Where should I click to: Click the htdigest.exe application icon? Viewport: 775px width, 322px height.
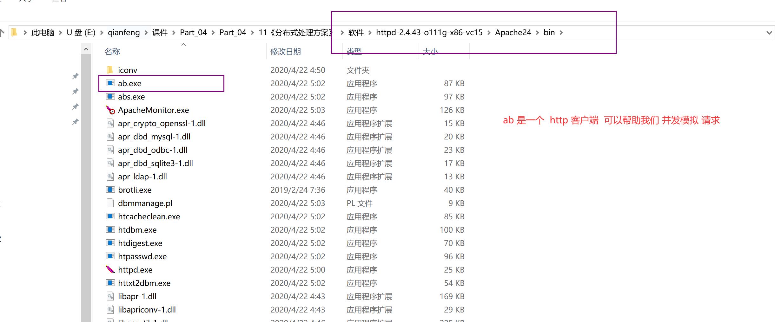click(110, 243)
